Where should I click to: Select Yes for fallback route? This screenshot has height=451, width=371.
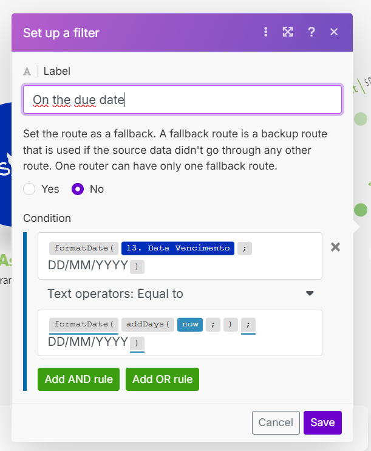(x=29, y=189)
